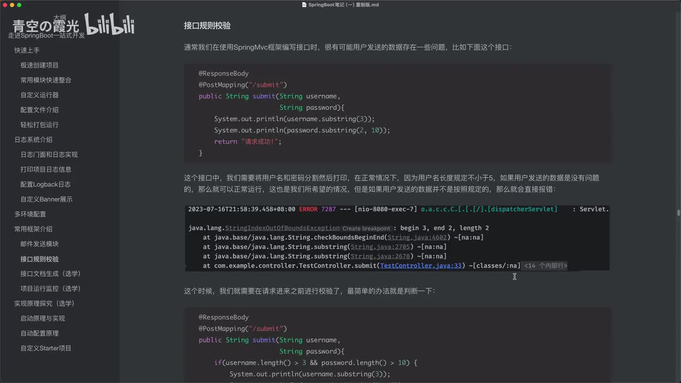Open 自定义运行器 outline item
The image size is (681, 383).
tap(39, 95)
